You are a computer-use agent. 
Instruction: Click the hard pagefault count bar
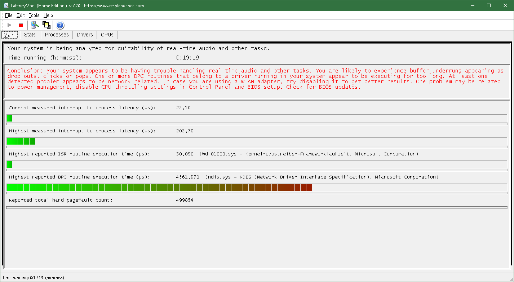(x=257, y=207)
